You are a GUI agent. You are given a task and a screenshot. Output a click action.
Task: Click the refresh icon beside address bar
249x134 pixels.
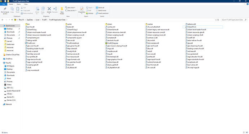[218, 20]
